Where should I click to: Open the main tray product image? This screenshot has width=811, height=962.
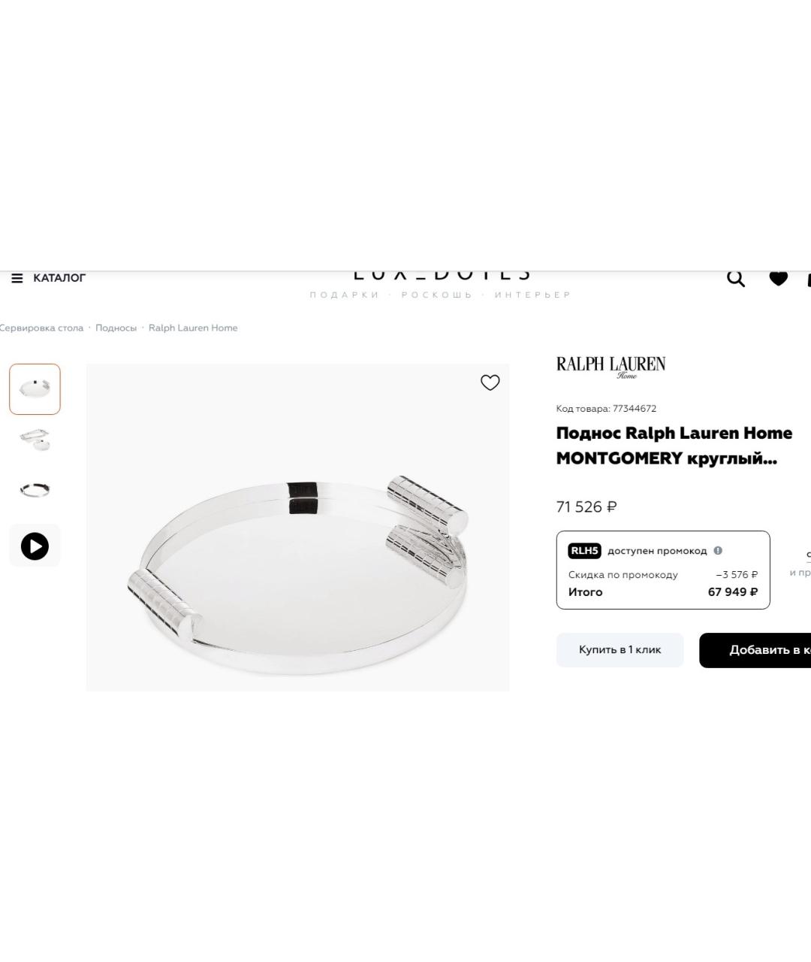pos(298,528)
